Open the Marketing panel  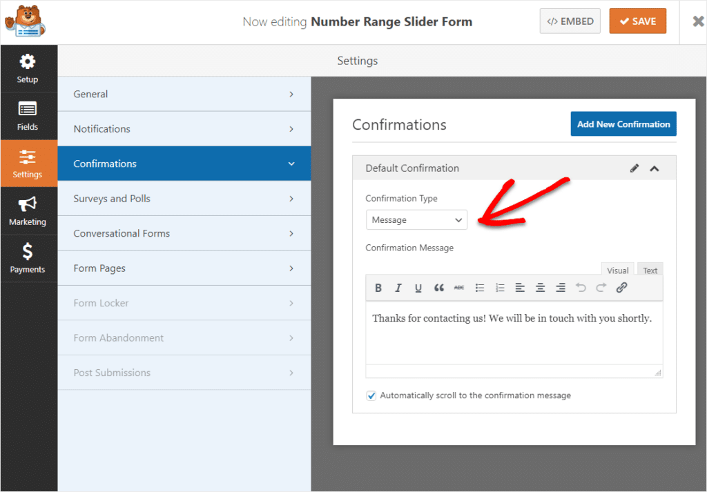pos(28,210)
